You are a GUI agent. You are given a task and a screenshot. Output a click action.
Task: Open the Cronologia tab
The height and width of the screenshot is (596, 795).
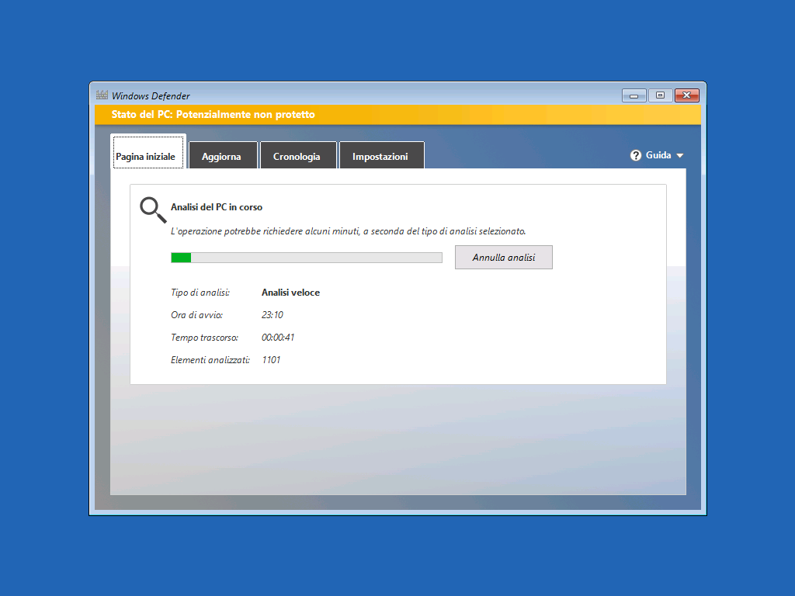[297, 155]
